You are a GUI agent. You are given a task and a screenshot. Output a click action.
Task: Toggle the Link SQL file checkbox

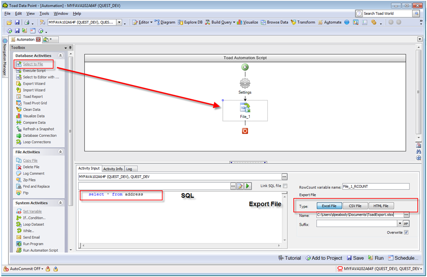click(x=285, y=186)
